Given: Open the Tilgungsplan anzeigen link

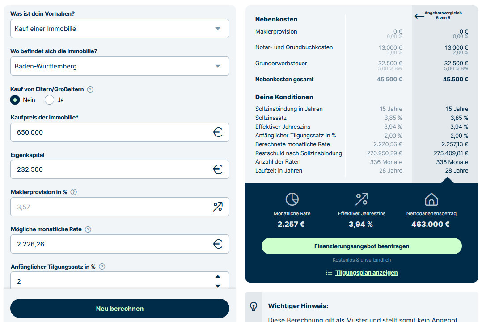Looking at the screenshot, I should click(x=366, y=273).
